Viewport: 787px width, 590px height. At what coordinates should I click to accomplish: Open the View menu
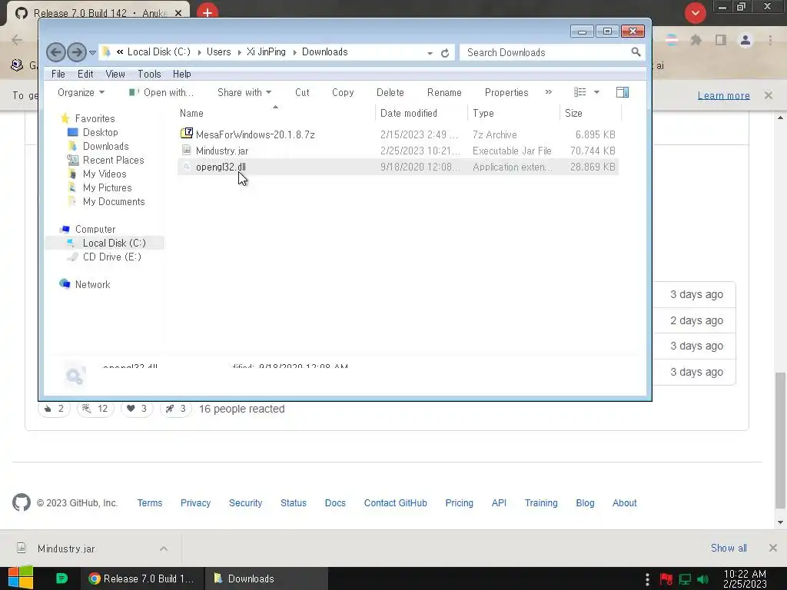click(115, 74)
